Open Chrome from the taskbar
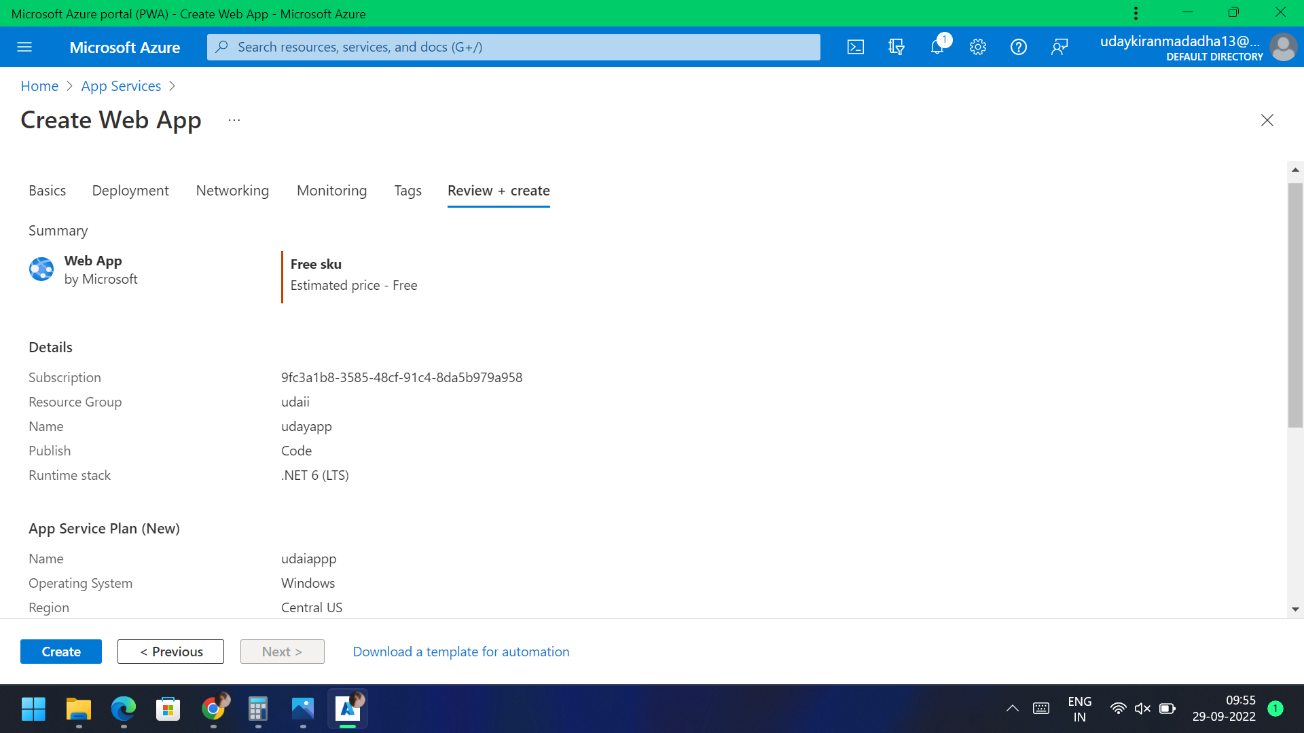Screen dimensions: 1304x733 (213, 709)
